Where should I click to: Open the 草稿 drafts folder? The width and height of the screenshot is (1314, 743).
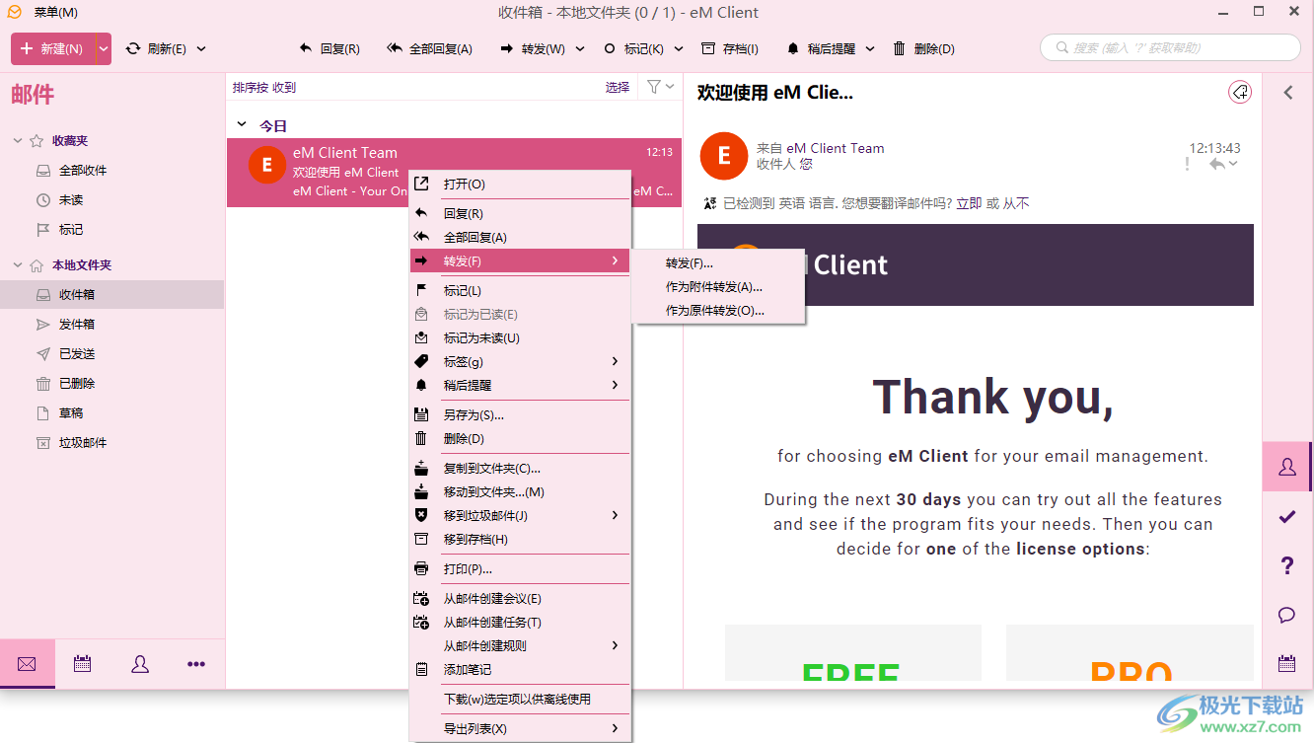[71, 412]
